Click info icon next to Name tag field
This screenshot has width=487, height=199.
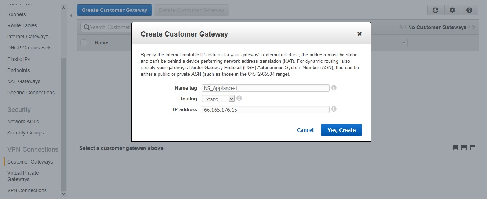[334, 87]
